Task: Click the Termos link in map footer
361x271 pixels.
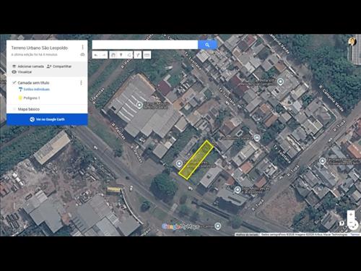Action: [x=355, y=234]
